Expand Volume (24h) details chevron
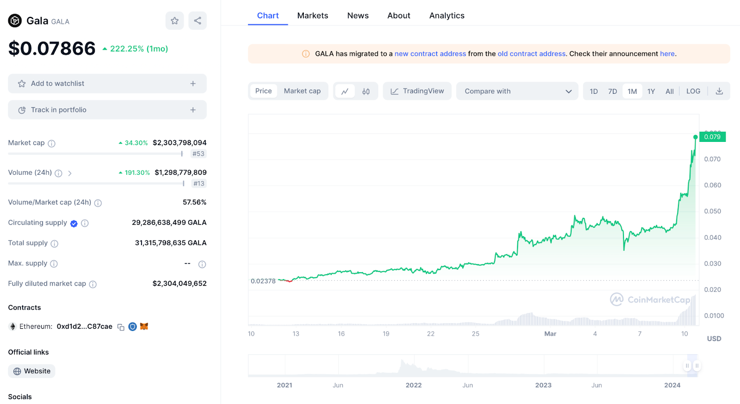The height and width of the screenshot is (404, 740). pos(70,173)
